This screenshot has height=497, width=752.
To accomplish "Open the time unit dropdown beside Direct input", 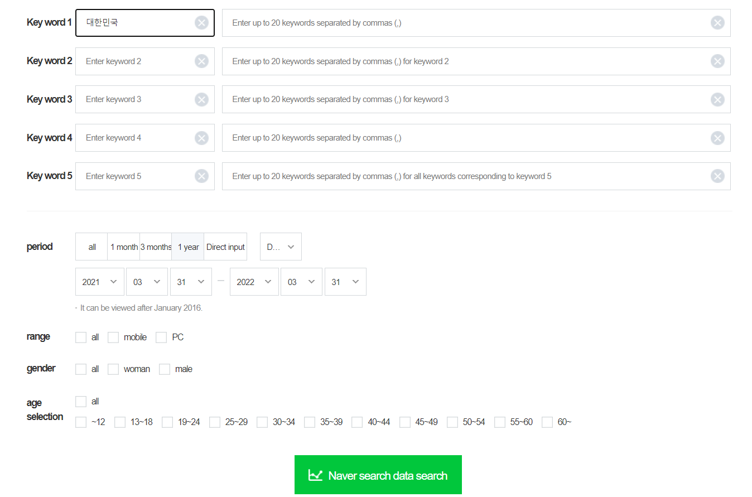I will tap(281, 247).
